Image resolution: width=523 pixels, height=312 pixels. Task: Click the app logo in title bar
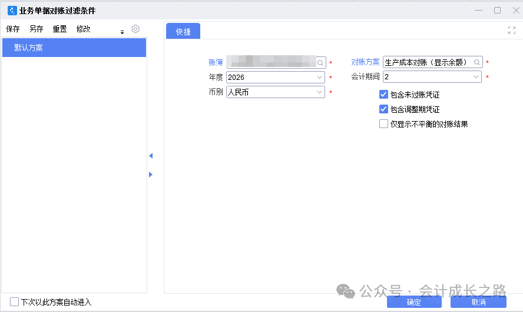coord(12,11)
